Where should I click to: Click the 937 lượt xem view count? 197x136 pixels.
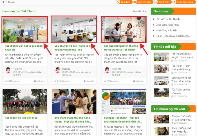pos(111,81)
